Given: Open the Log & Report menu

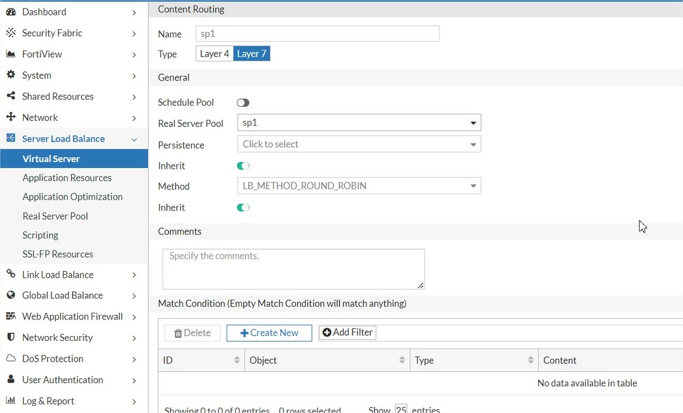Looking at the screenshot, I should (x=74, y=400).
